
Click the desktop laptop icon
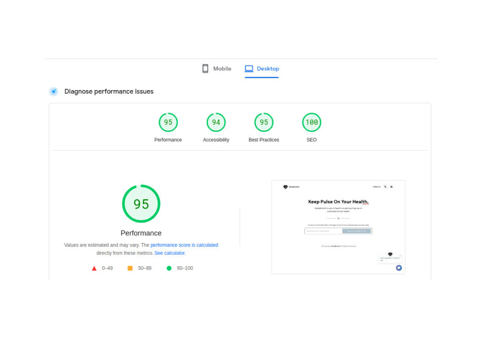point(249,68)
